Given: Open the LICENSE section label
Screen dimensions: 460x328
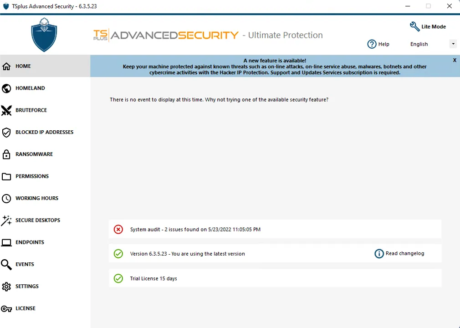Looking at the screenshot, I should [x=25, y=308].
